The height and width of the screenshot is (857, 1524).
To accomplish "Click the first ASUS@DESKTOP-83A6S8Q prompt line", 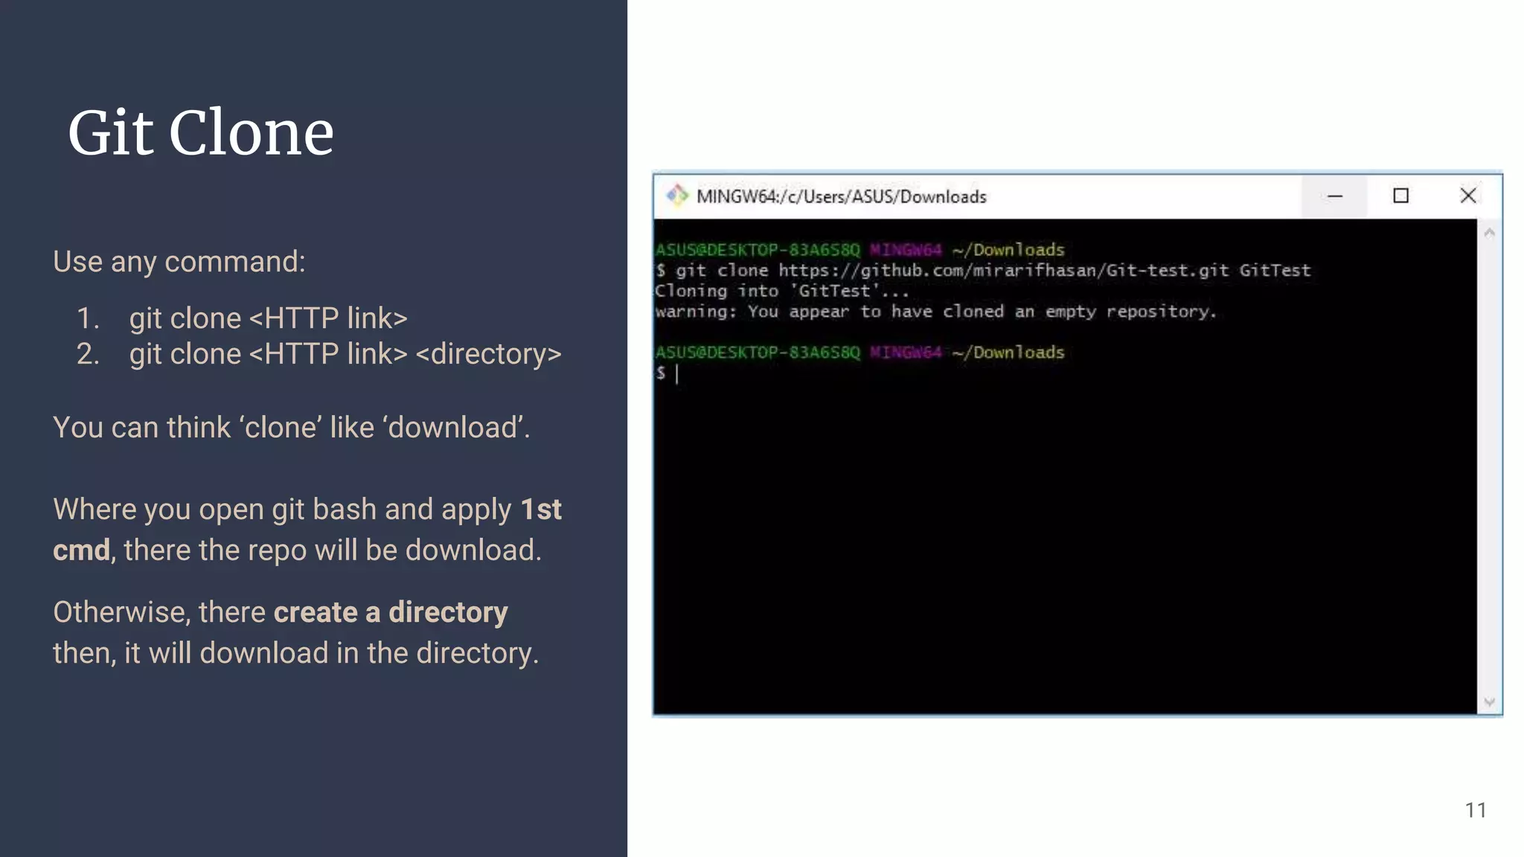I will pos(859,250).
